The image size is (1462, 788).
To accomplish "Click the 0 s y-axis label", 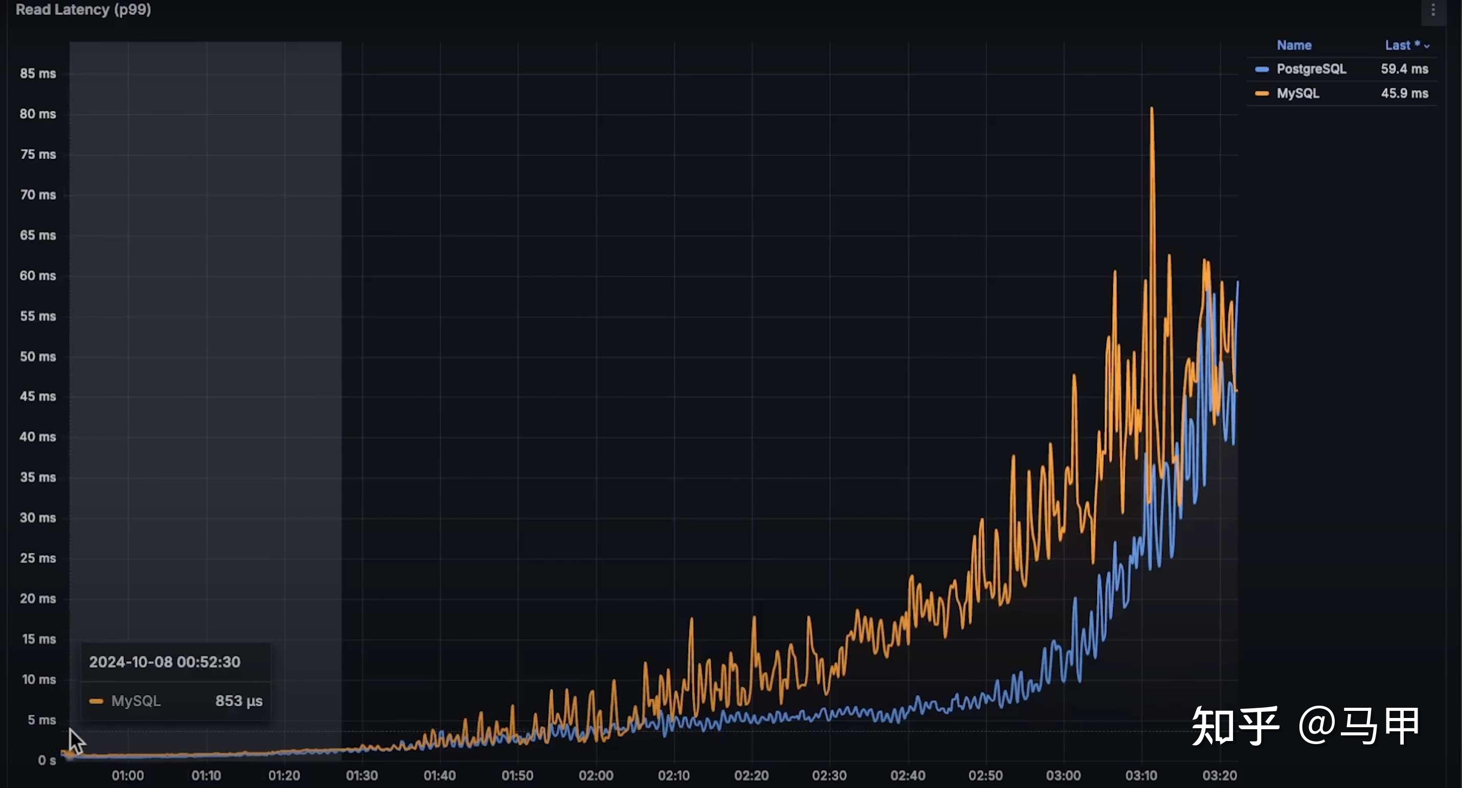I will pyautogui.click(x=47, y=760).
